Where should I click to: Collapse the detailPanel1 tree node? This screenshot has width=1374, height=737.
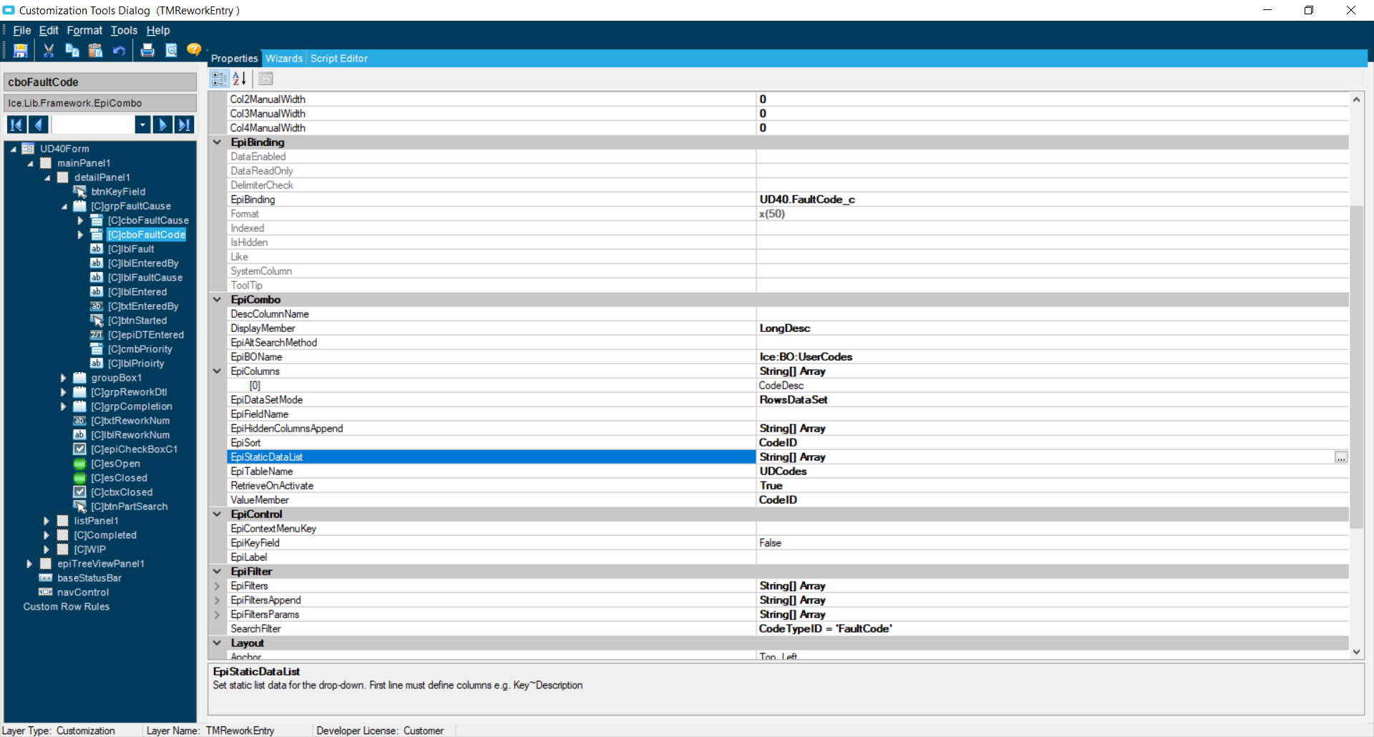click(x=47, y=177)
